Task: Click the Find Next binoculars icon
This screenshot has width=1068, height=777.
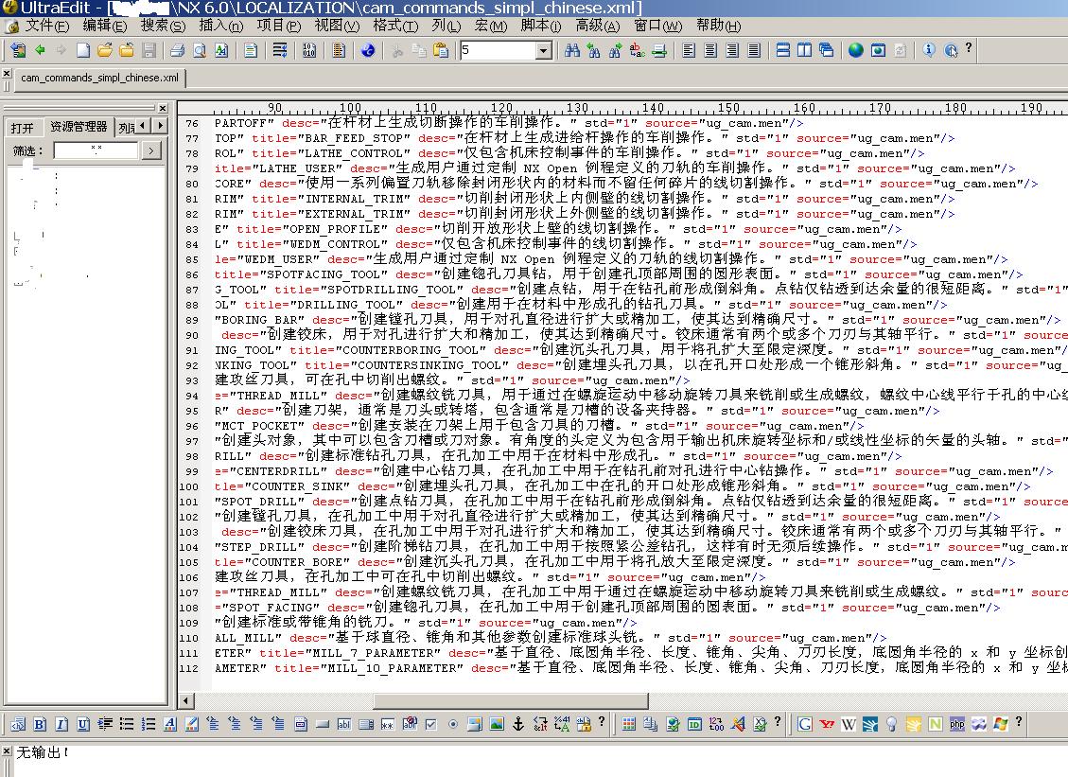Action: pos(615,50)
